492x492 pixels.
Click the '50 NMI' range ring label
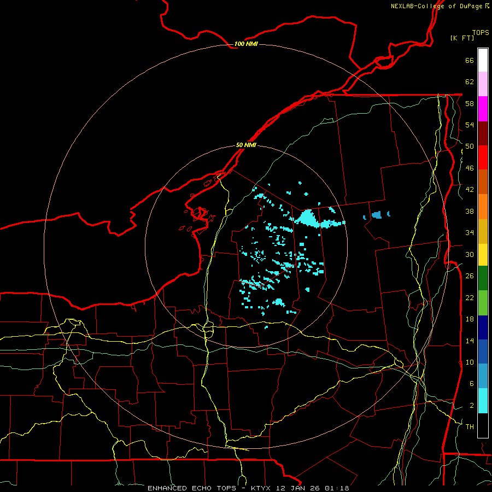pyautogui.click(x=246, y=145)
